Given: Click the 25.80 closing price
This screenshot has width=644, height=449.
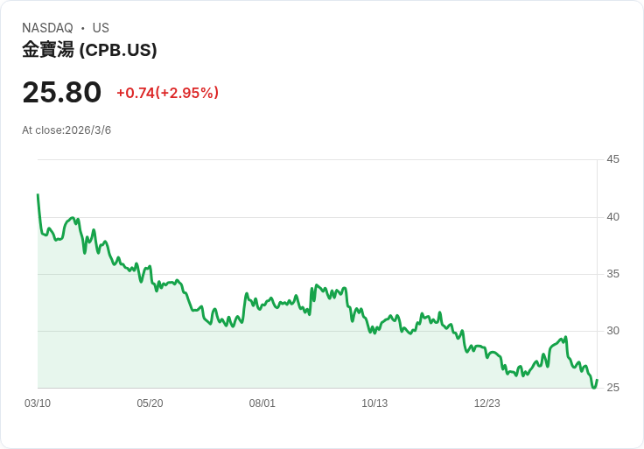Looking at the screenshot, I should tap(62, 92).
